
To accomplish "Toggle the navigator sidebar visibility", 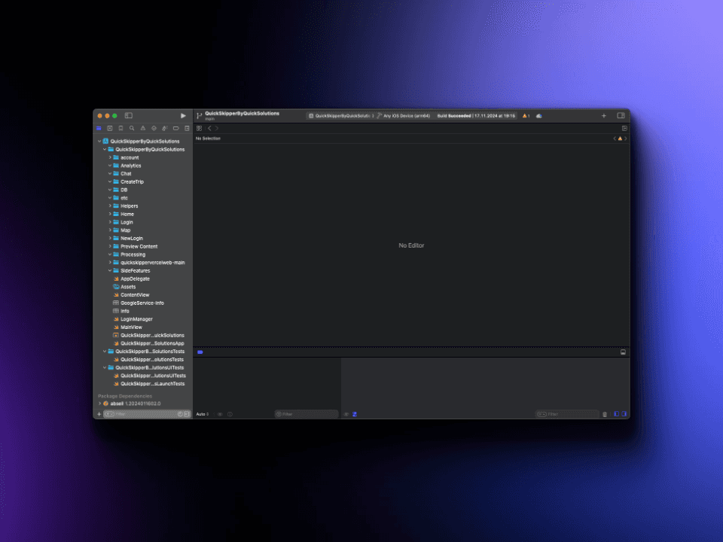I will tap(129, 116).
